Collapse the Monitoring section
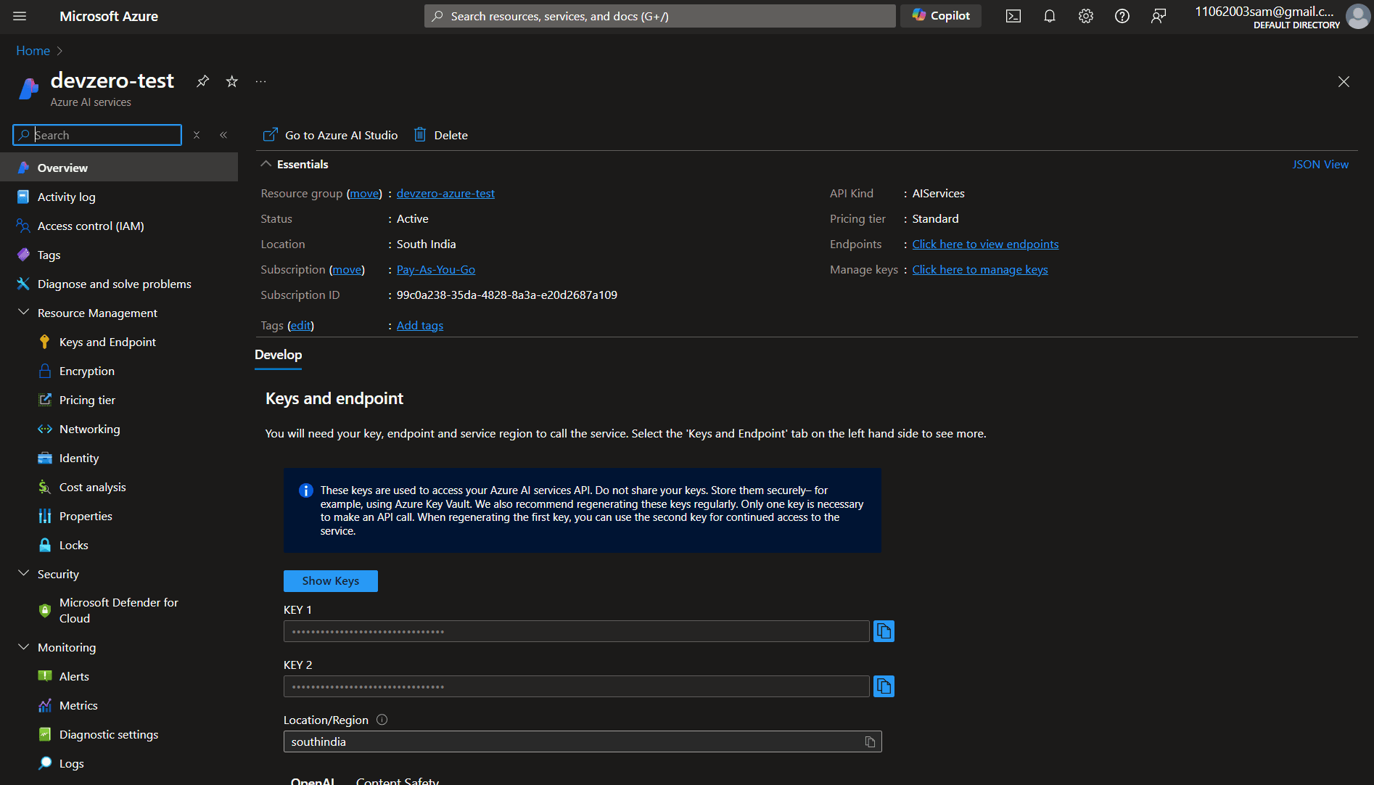Image resolution: width=1374 pixels, height=785 pixels. [x=23, y=646]
